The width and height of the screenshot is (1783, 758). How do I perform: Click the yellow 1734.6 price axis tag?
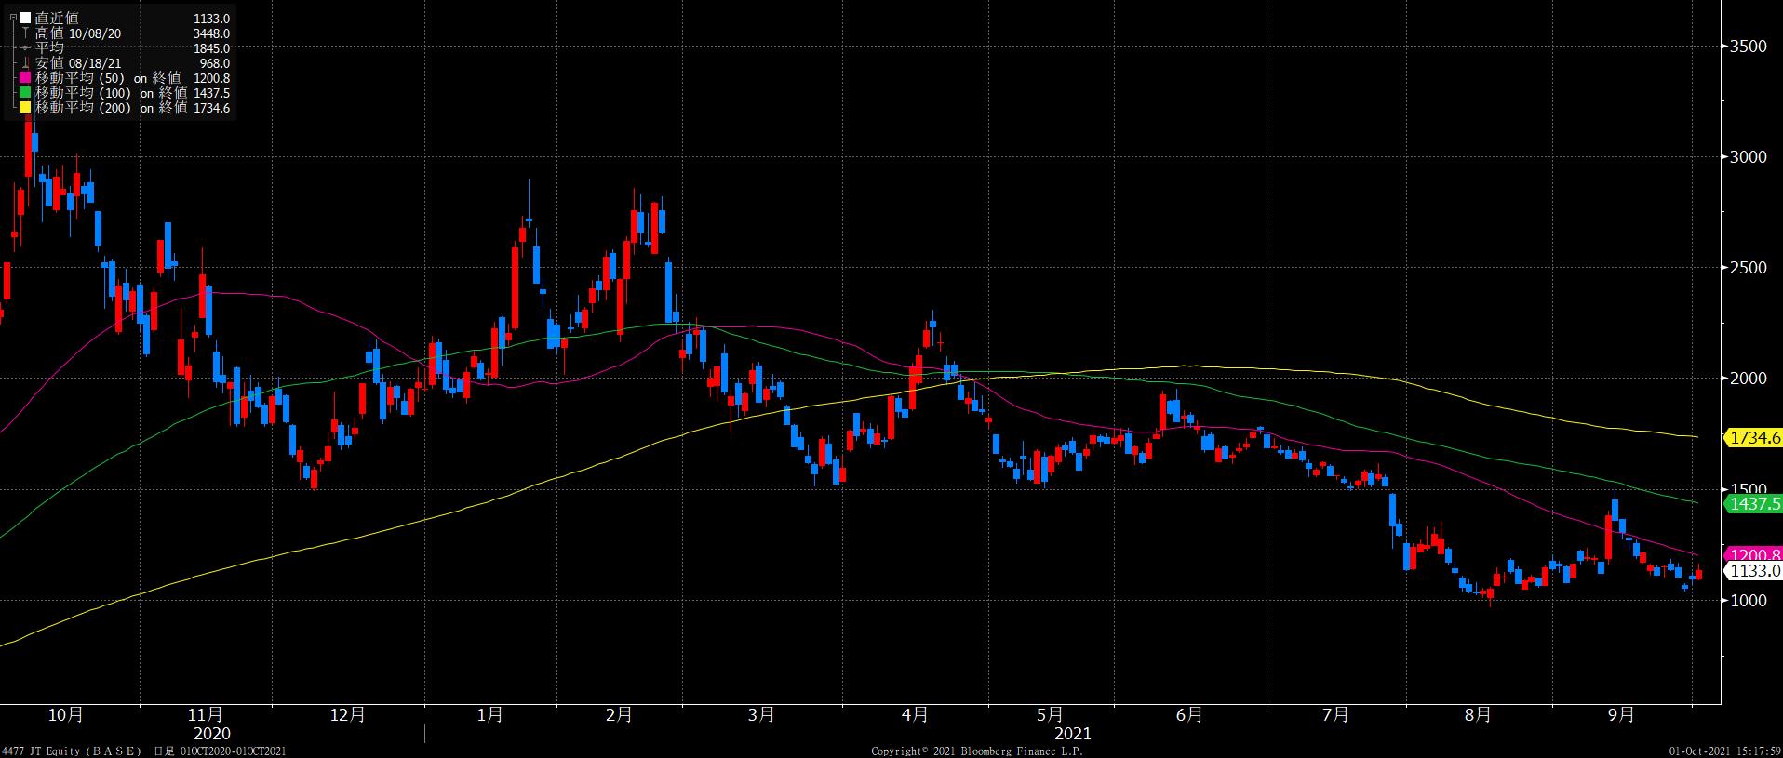pos(1752,437)
